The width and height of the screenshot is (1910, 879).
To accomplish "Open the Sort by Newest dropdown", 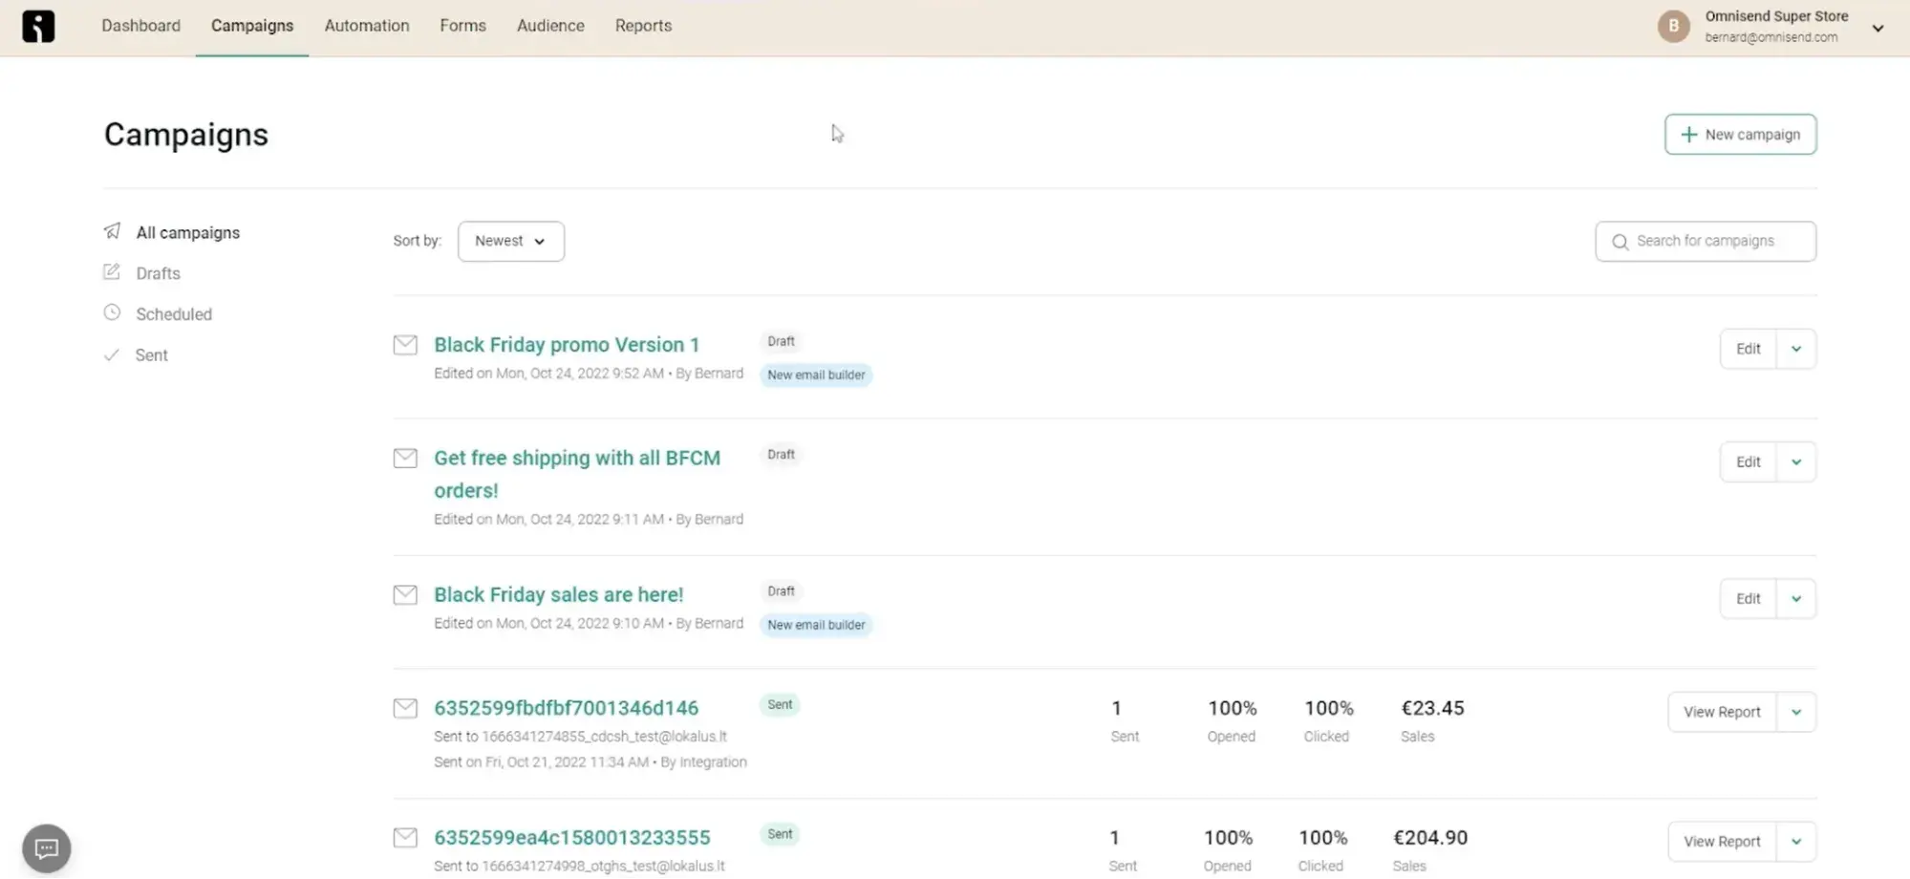I will 510,241.
